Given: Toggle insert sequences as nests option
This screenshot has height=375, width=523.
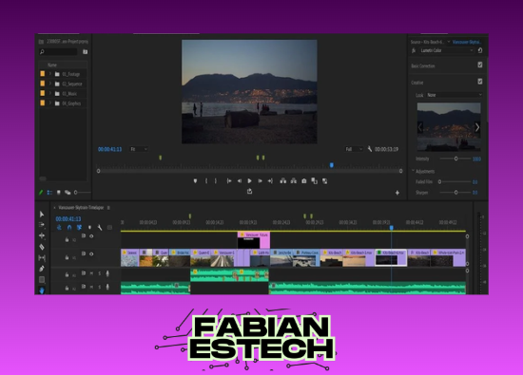Looking at the screenshot, I should (x=59, y=228).
